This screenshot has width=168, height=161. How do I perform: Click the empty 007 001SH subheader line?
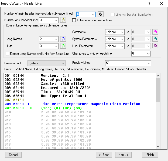point(14,100)
